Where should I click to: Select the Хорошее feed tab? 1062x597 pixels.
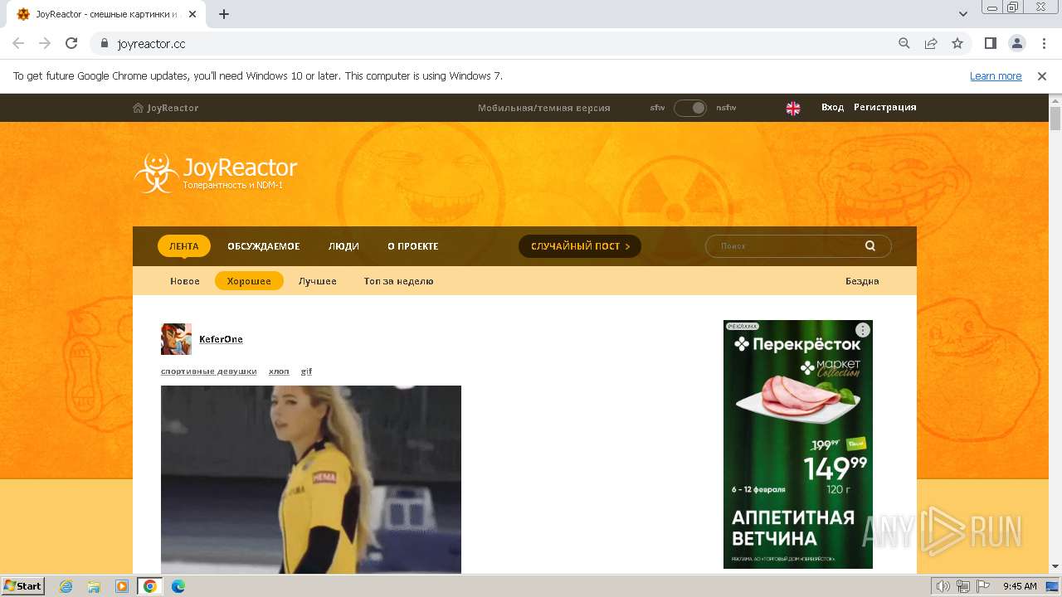[x=249, y=281]
